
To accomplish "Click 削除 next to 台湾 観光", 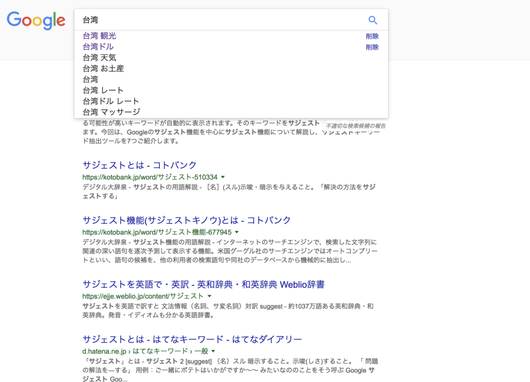I will click(372, 36).
